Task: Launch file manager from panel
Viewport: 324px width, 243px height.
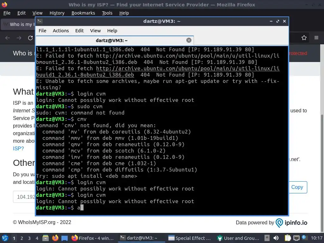Action: click(x=46, y=238)
